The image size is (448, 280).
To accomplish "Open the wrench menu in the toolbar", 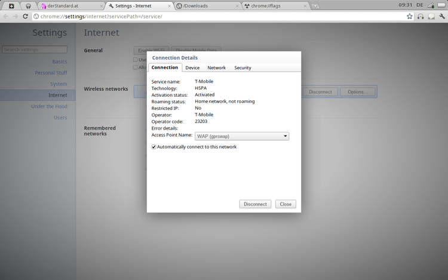I will click(441, 16).
